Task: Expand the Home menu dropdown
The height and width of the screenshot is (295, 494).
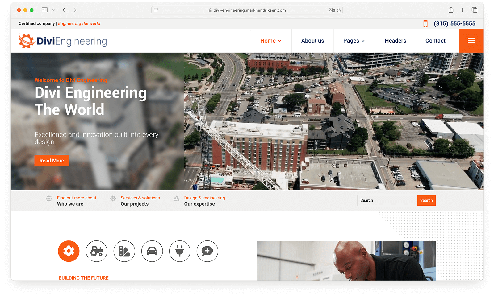Action: (x=271, y=41)
